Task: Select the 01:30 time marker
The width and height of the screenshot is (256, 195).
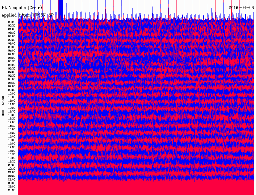Action: [12, 32]
